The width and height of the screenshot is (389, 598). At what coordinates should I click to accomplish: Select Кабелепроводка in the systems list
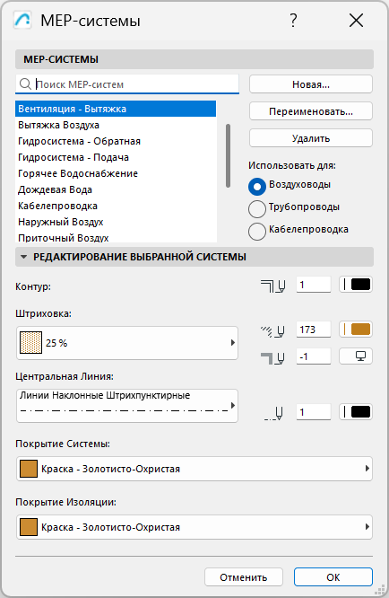coord(116,206)
